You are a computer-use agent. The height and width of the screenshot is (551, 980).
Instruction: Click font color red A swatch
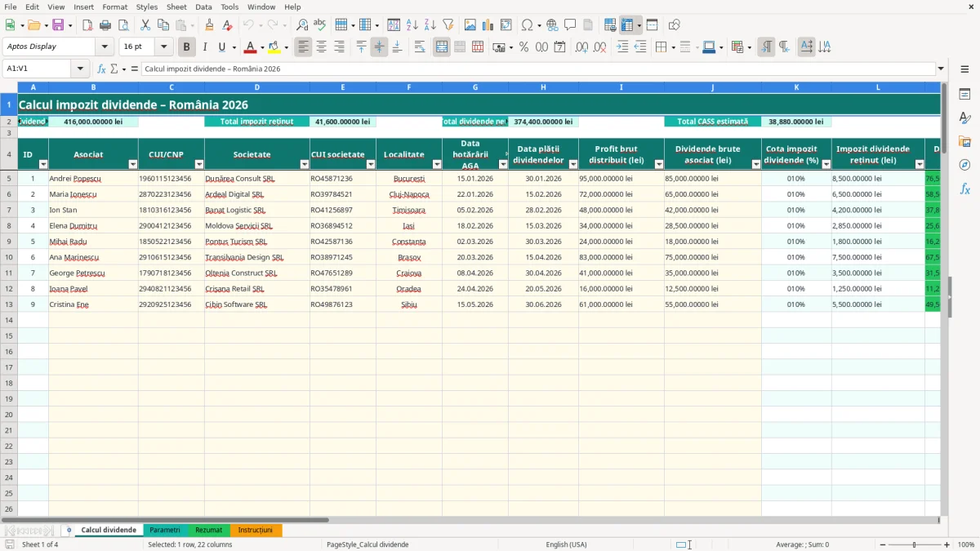tap(251, 47)
